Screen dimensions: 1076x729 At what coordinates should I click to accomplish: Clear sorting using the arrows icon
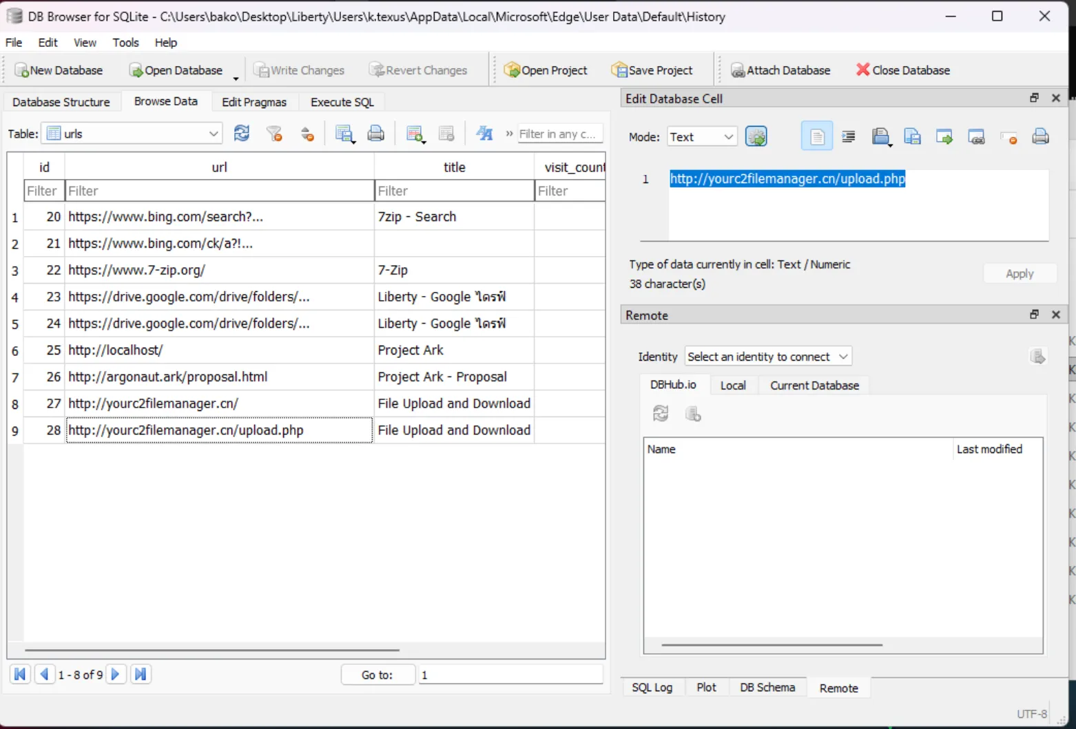[x=307, y=134]
